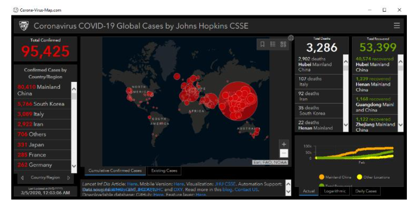Show the map legend list icon

pyautogui.click(x=273, y=44)
